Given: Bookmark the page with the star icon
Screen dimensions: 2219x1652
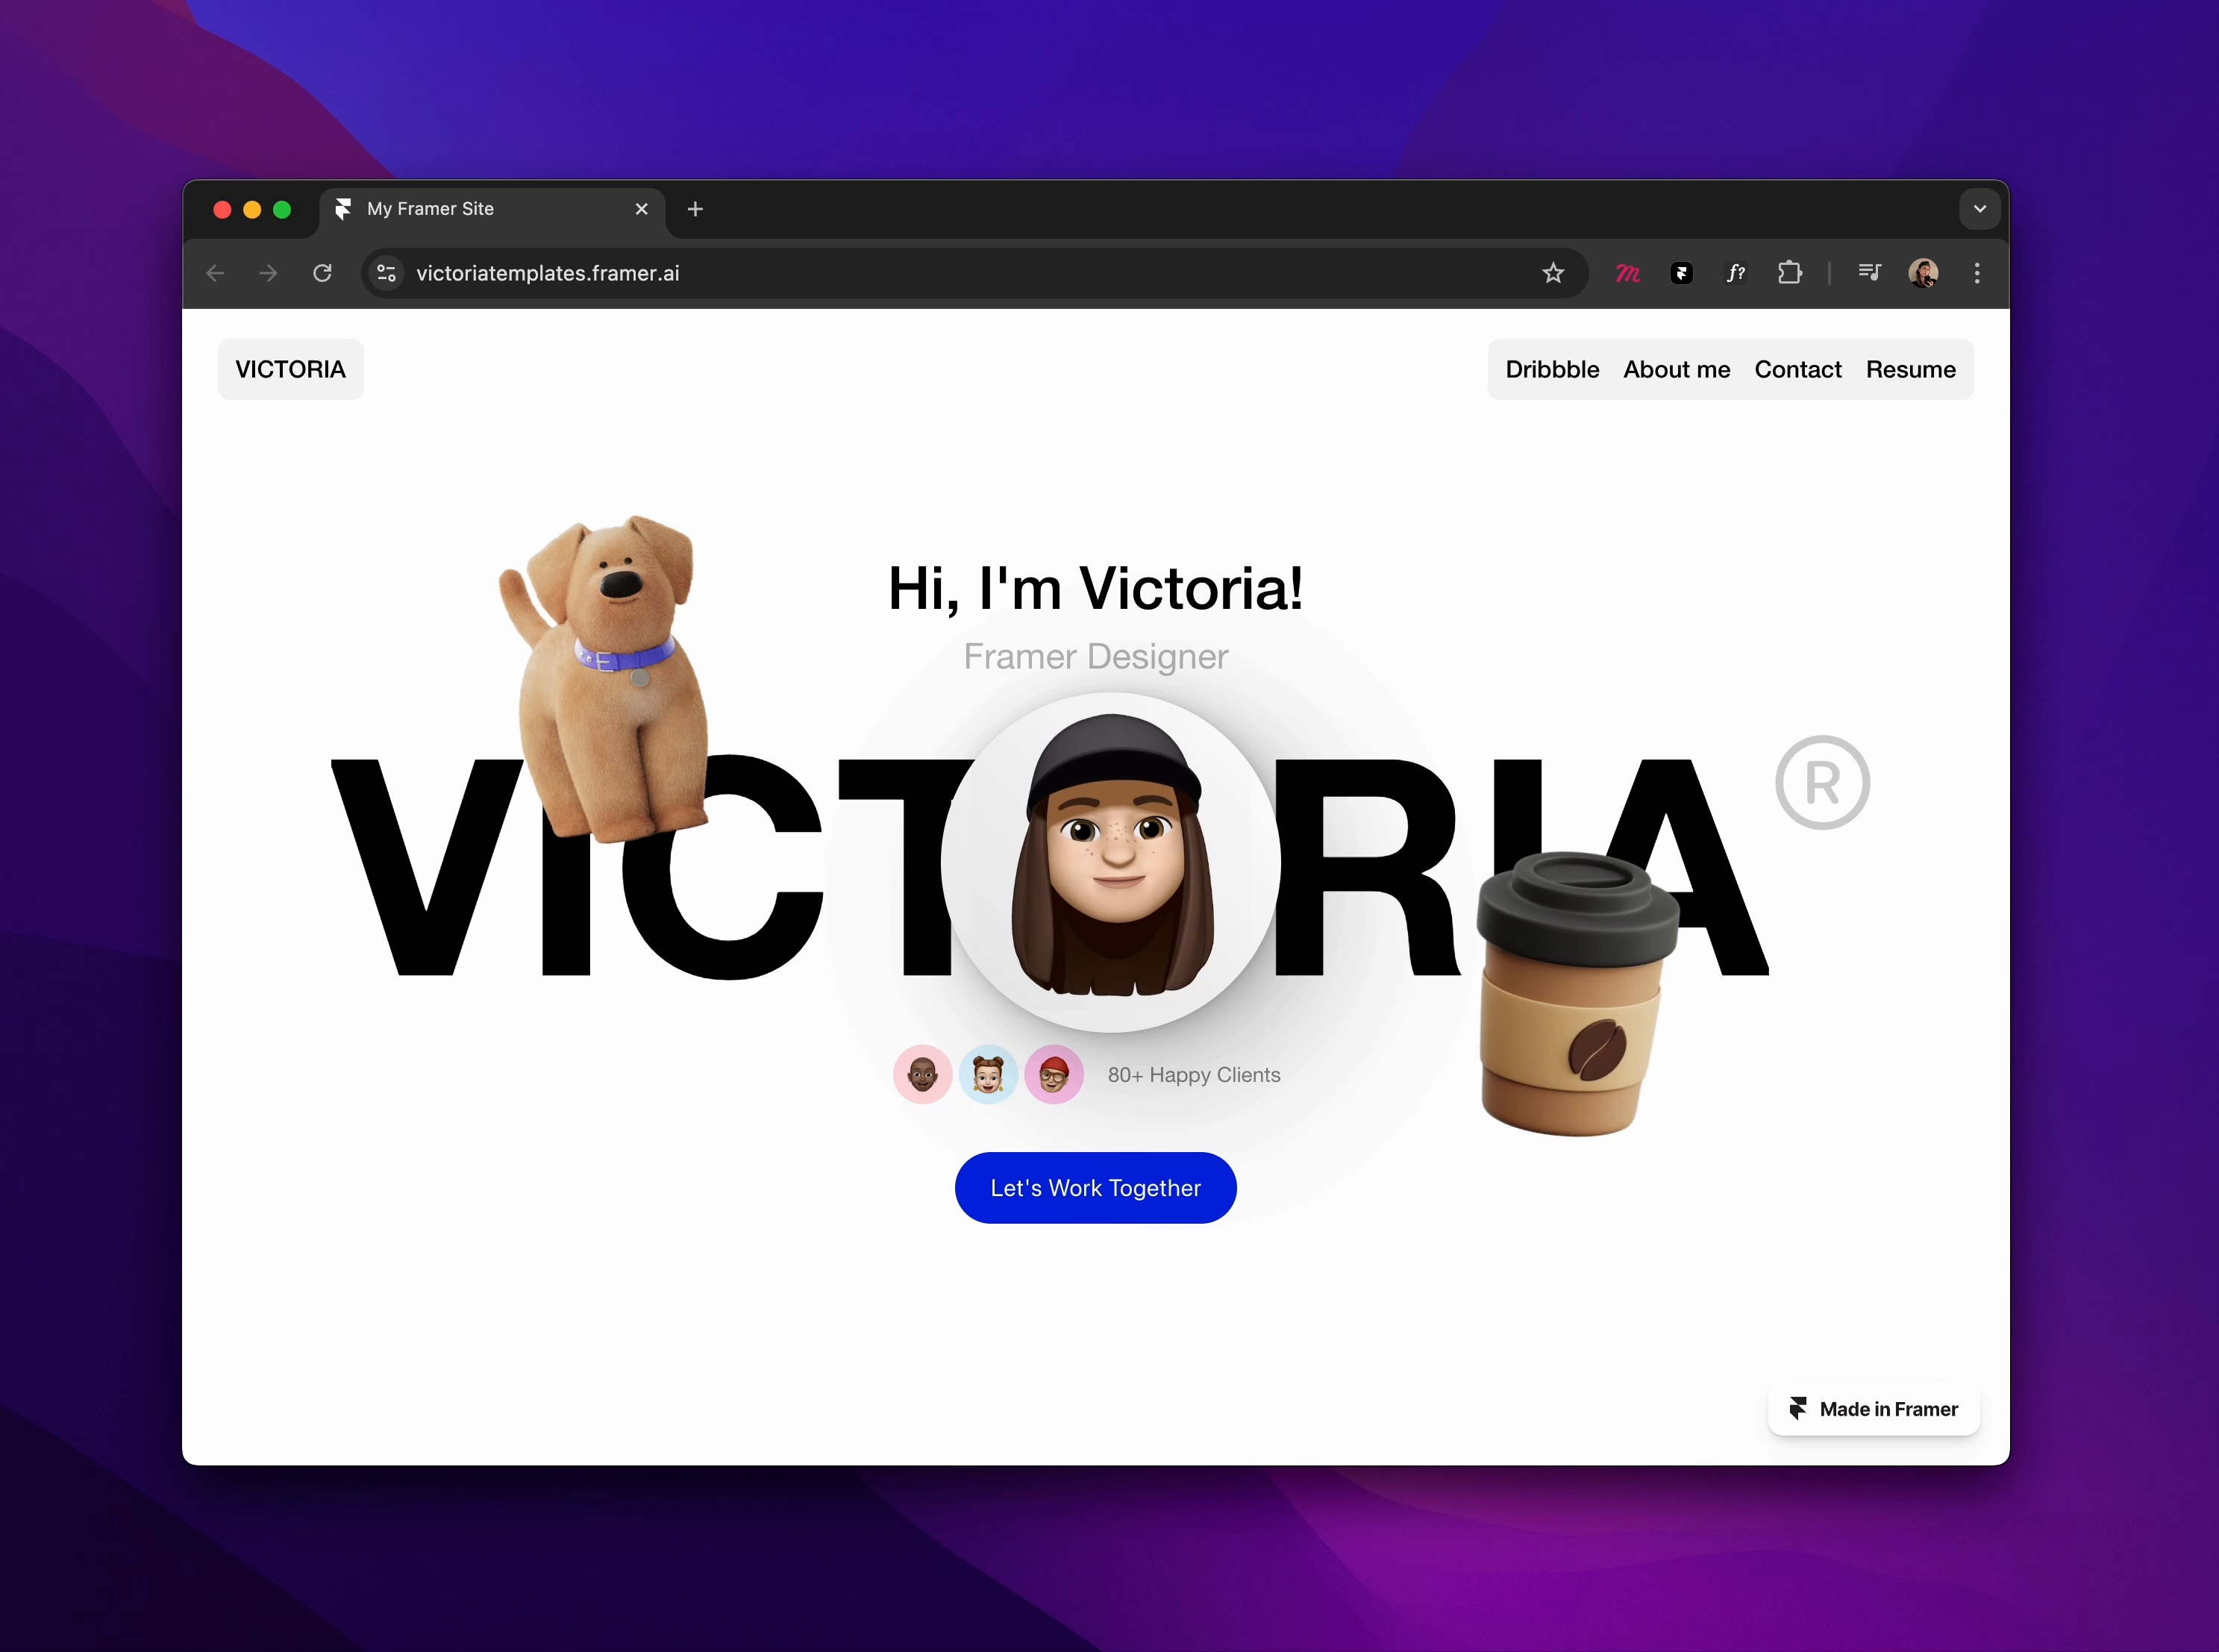Looking at the screenshot, I should 1553,273.
